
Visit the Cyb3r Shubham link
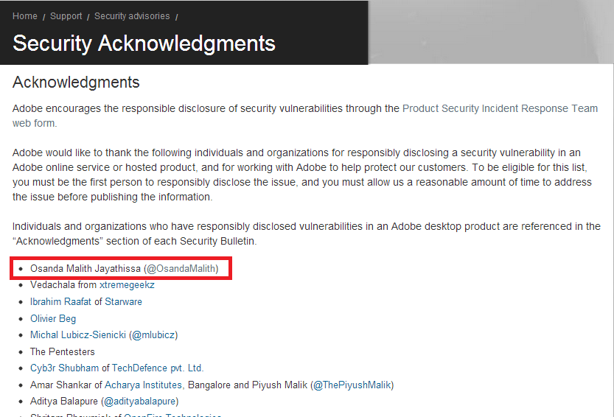[65, 368]
